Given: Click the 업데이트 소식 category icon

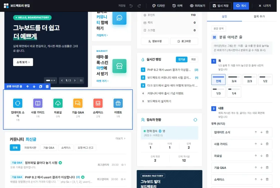Looking at the screenshot, I should pyautogui.click(x=18, y=103).
